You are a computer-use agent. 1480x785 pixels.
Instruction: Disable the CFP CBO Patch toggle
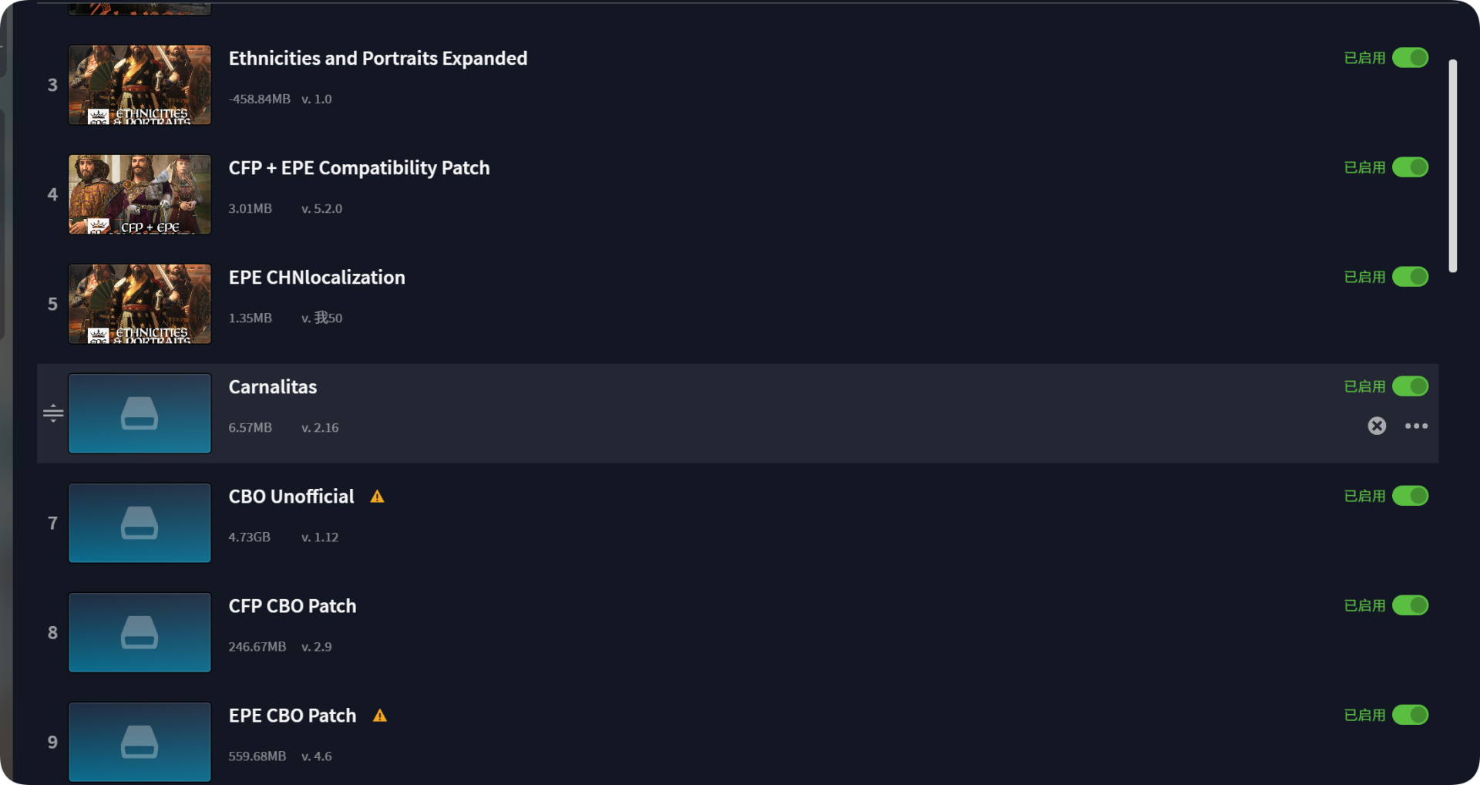click(1410, 605)
